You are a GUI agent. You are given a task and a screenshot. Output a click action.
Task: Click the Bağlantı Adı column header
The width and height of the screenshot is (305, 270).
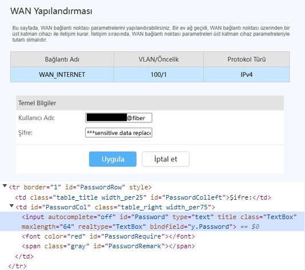(x=62, y=59)
